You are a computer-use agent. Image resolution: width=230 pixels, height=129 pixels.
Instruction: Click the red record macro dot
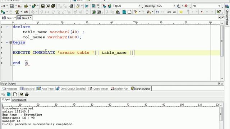pos(202,12)
